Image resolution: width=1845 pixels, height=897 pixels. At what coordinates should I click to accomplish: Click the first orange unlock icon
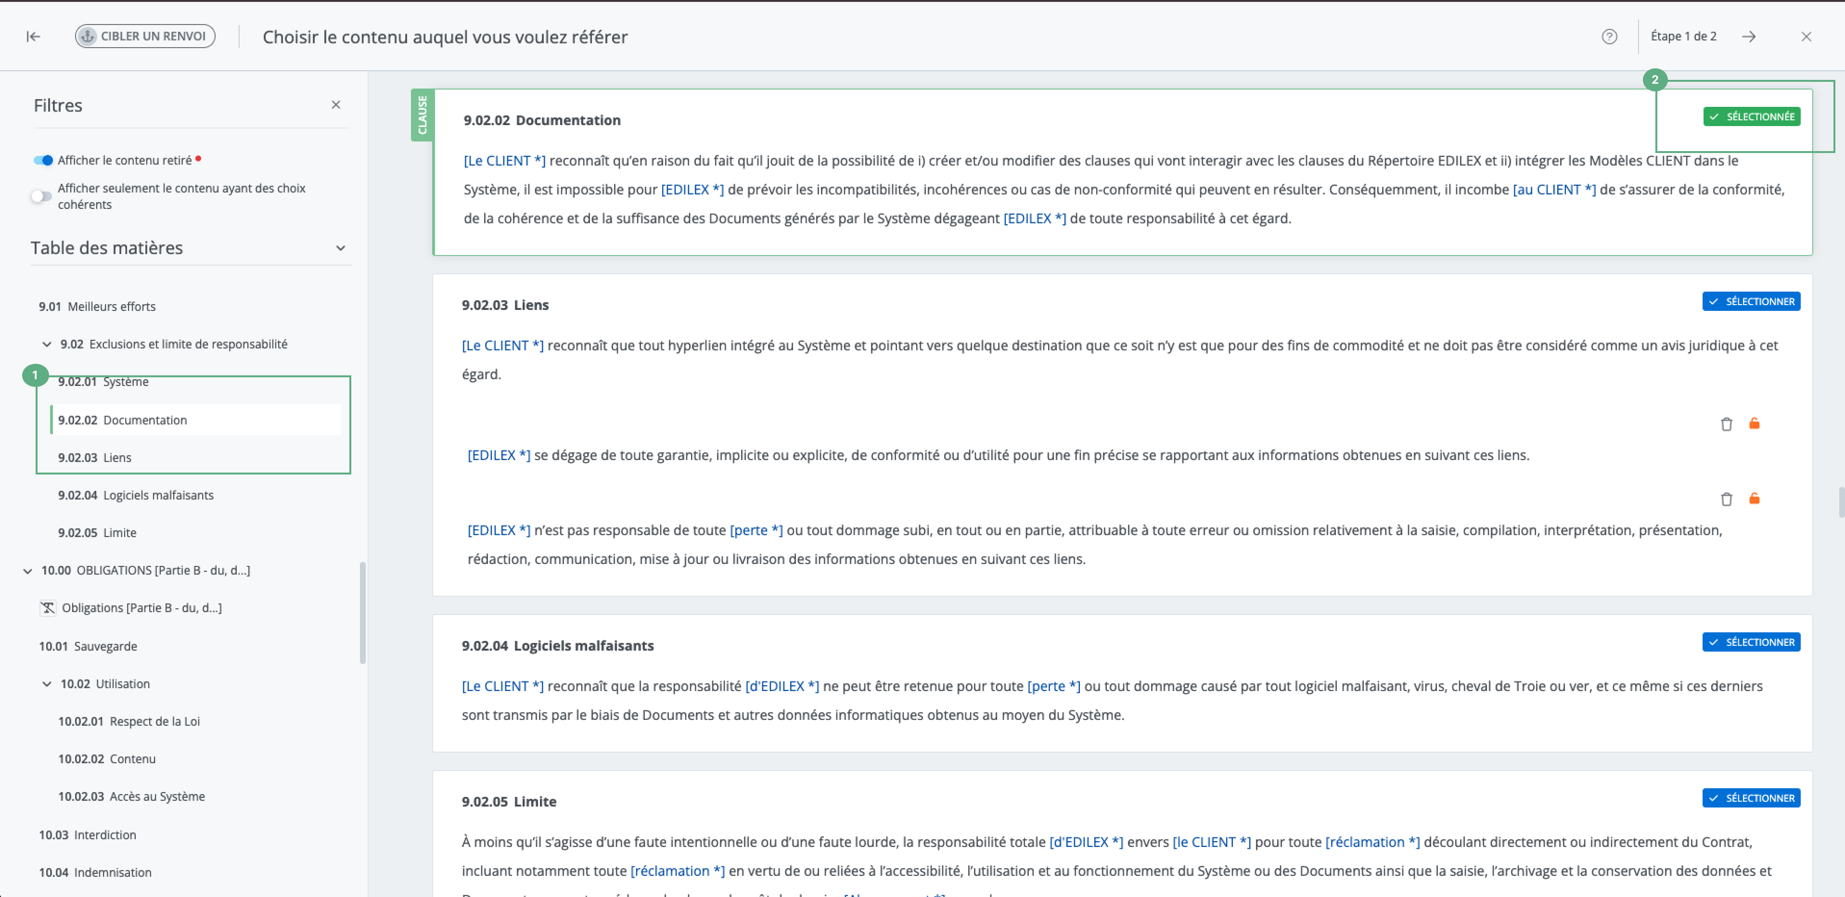pos(1754,423)
